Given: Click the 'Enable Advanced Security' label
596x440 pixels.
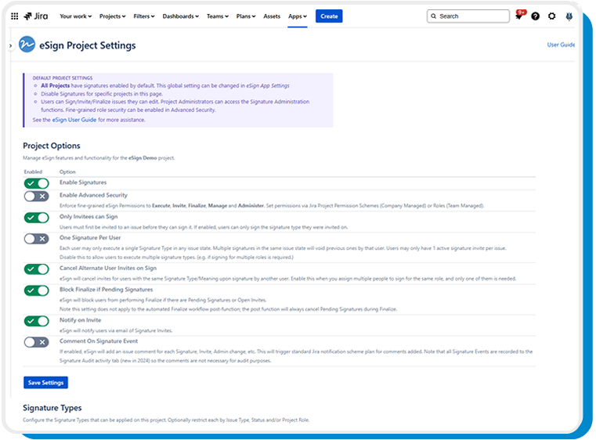Looking at the screenshot, I should (x=93, y=195).
